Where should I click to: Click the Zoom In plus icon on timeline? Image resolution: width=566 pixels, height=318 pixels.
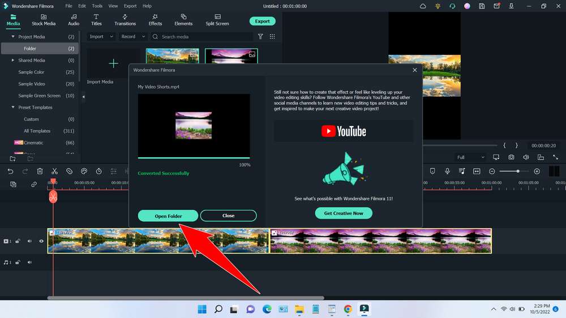pyautogui.click(x=537, y=171)
